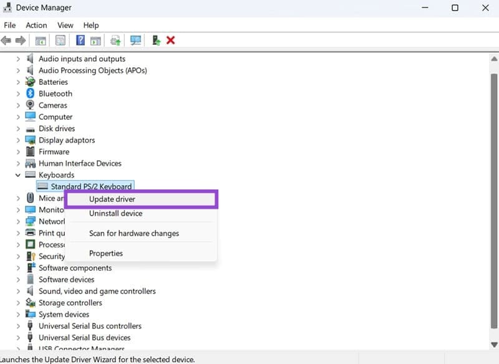
Task: Click the Forward navigation arrow
Action: coord(21,40)
